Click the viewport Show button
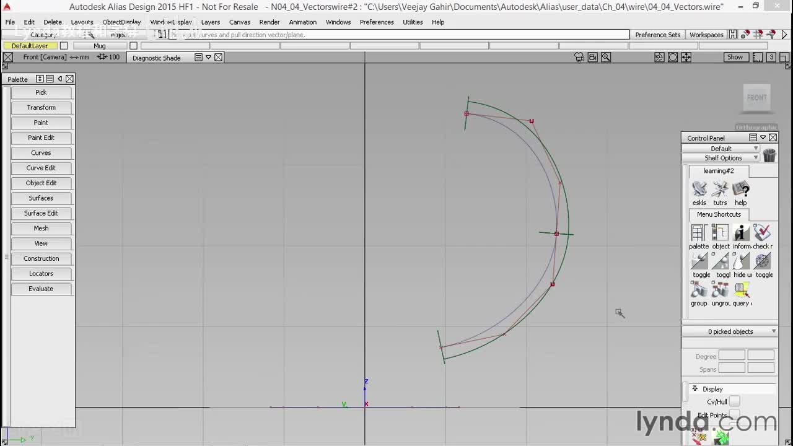The height and width of the screenshot is (446, 793). tap(735, 57)
